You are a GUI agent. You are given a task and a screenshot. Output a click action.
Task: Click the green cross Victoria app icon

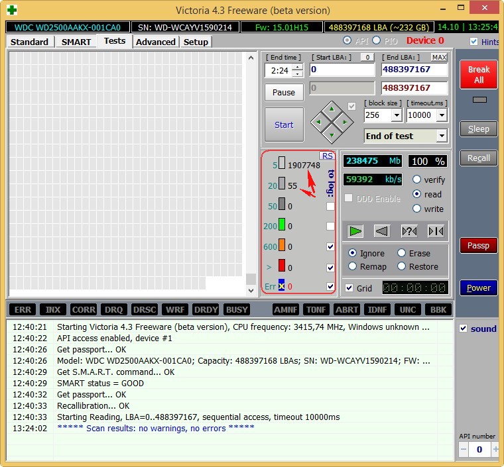[x=12, y=10]
